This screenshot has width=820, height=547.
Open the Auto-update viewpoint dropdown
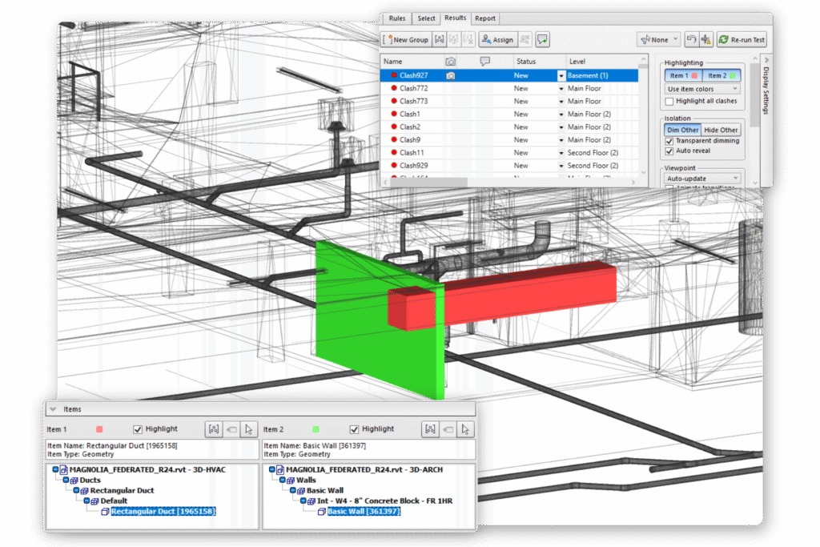[x=702, y=179]
